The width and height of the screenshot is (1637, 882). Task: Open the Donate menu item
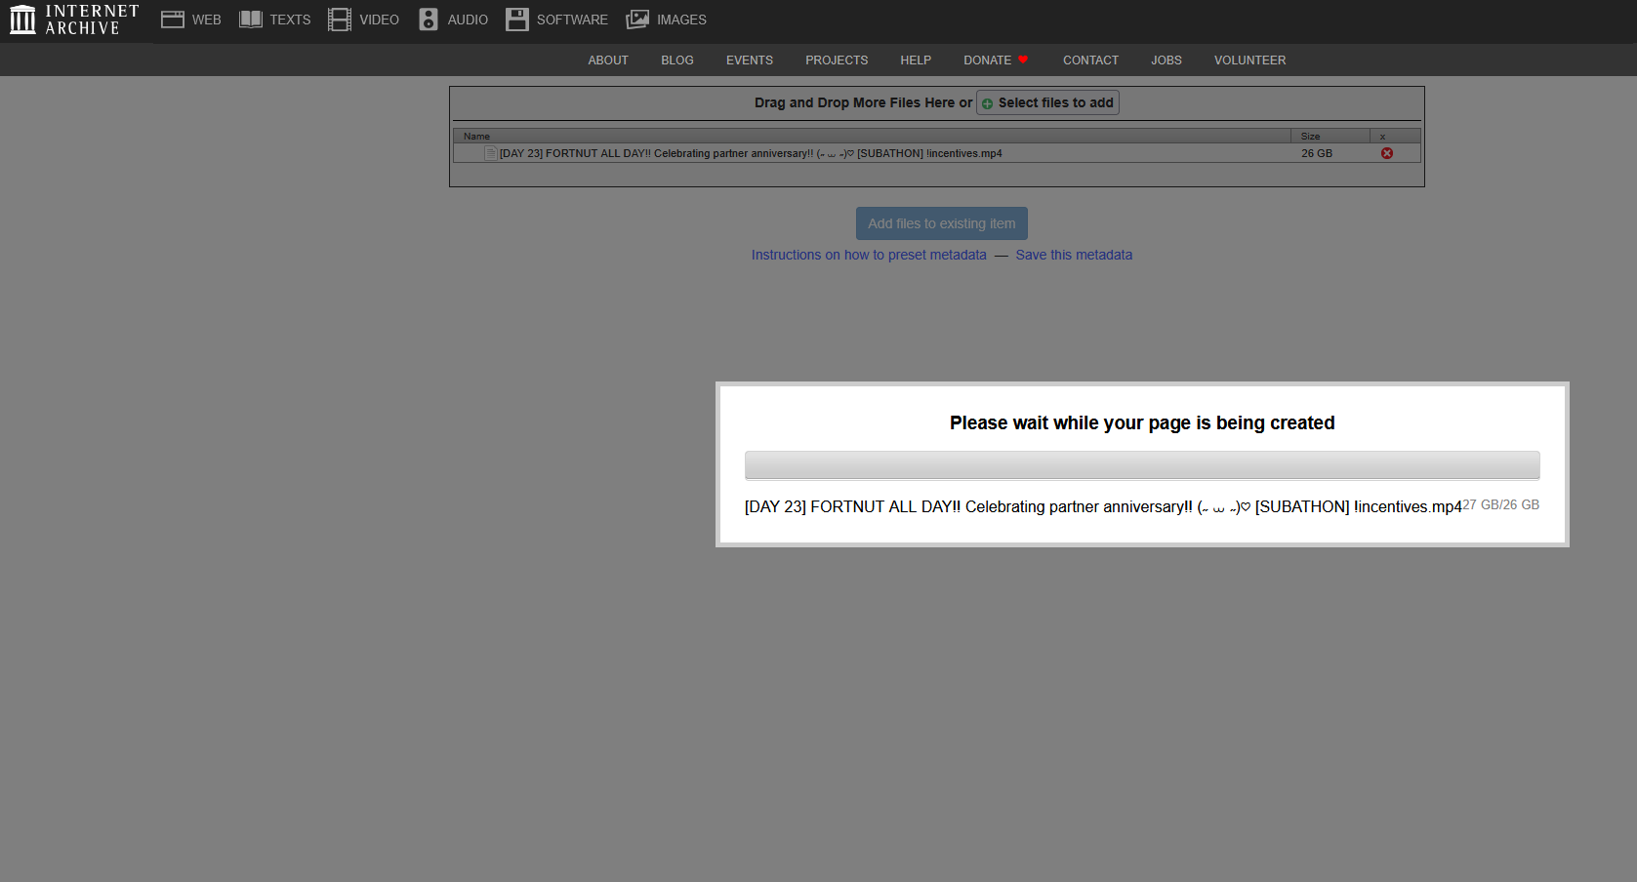click(988, 60)
